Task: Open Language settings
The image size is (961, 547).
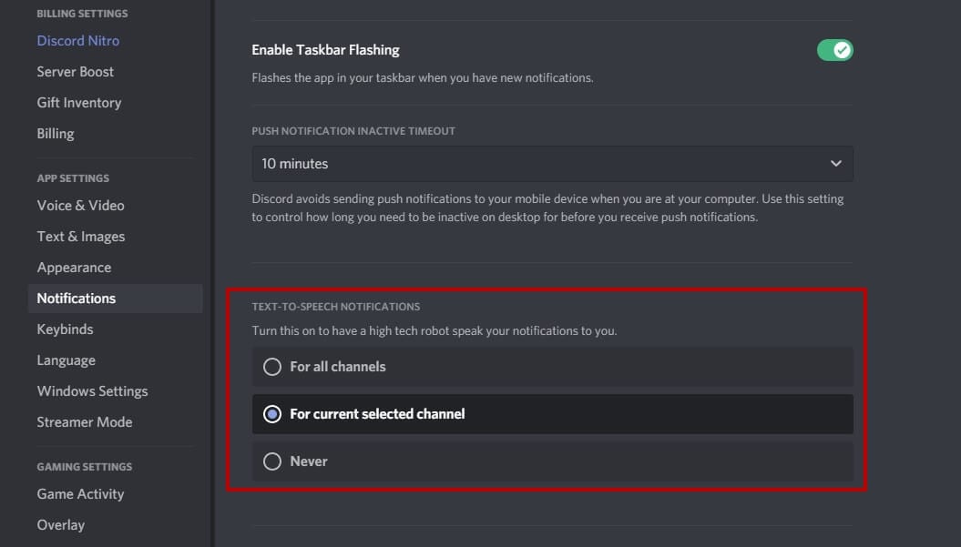Action: (66, 360)
